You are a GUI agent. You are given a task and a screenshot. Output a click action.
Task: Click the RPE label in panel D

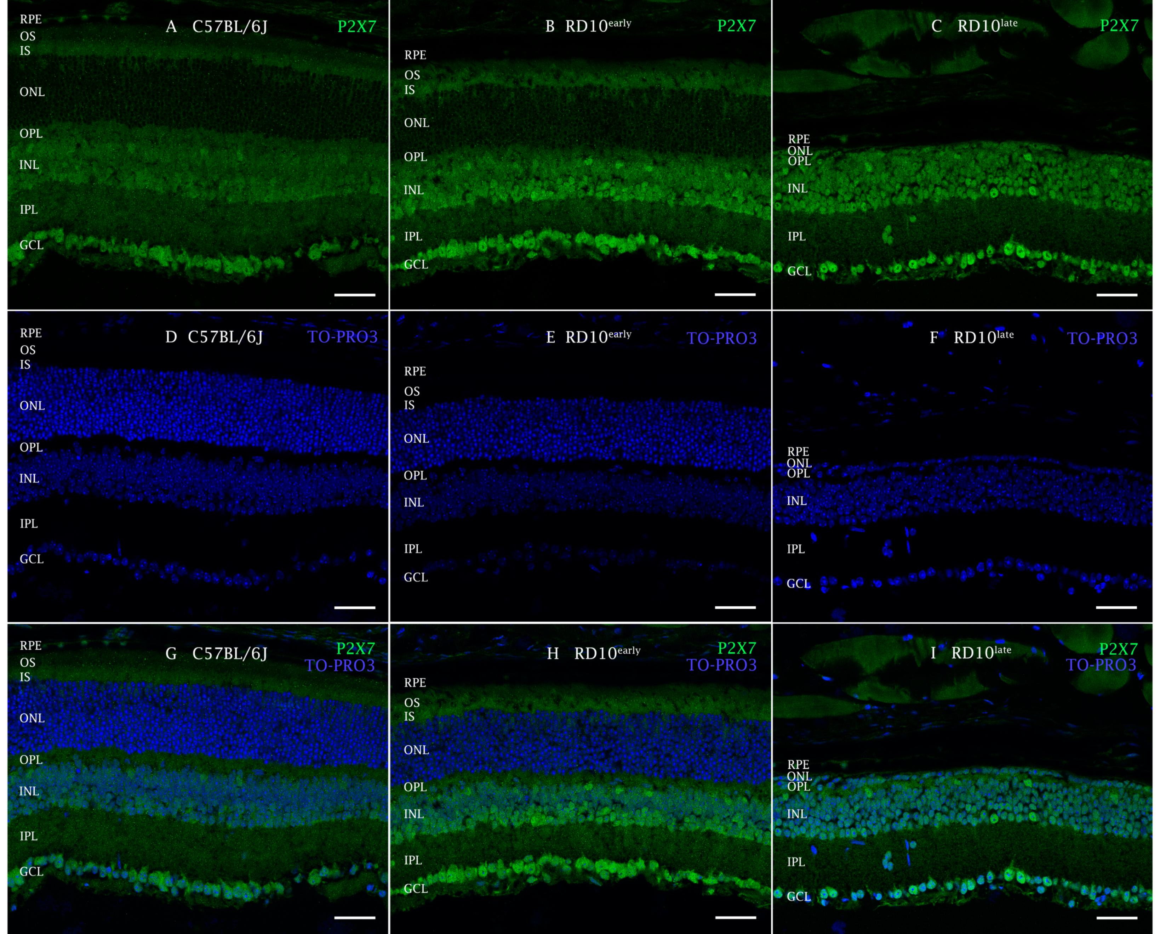tap(31, 333)
